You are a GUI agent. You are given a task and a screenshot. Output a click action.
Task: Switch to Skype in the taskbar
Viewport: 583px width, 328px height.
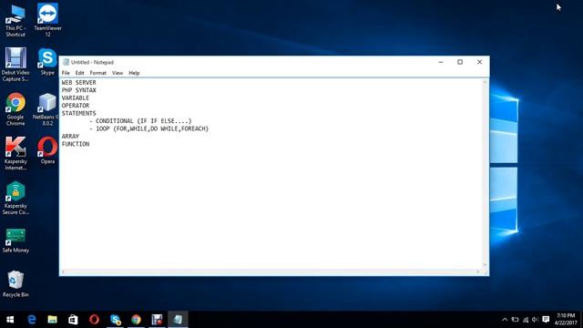[x=116, y=320]
